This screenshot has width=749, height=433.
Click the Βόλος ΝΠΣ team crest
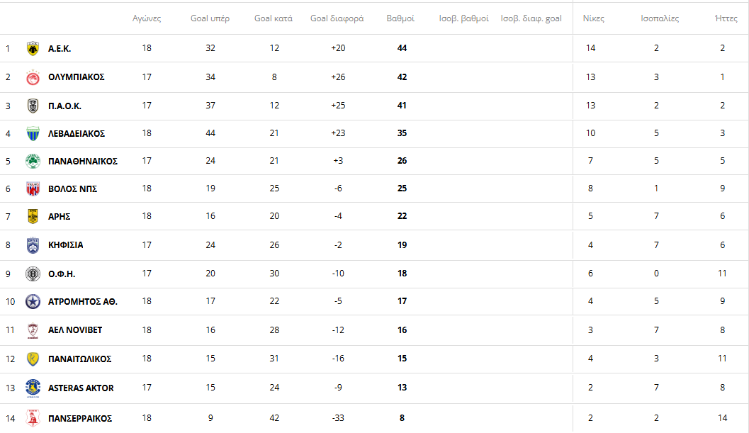tap(33, 189)
